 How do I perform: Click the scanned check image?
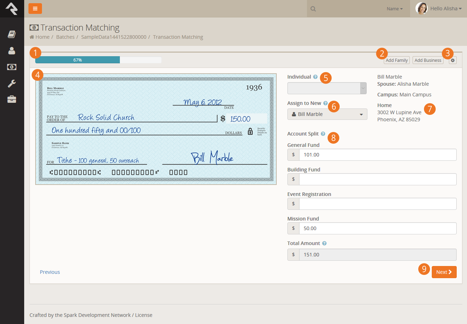[x=156, y=129]
